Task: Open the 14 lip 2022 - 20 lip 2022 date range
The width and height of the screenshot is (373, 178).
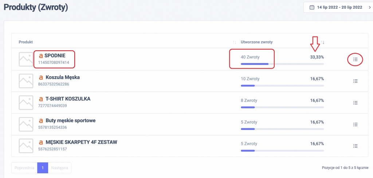Action: click(339, 7)
